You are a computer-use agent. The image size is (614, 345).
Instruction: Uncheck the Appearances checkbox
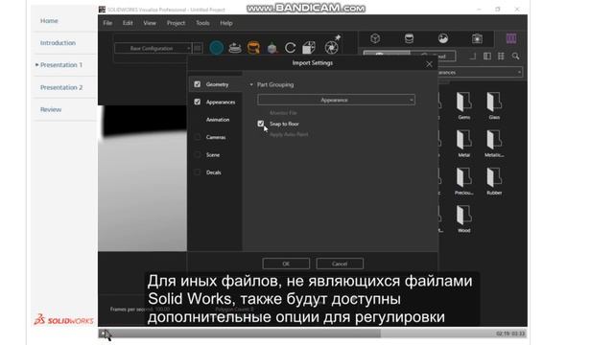tap(197, 102)
